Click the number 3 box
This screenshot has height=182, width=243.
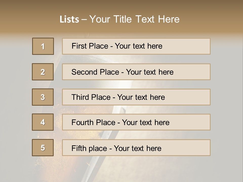pos(43,97)
